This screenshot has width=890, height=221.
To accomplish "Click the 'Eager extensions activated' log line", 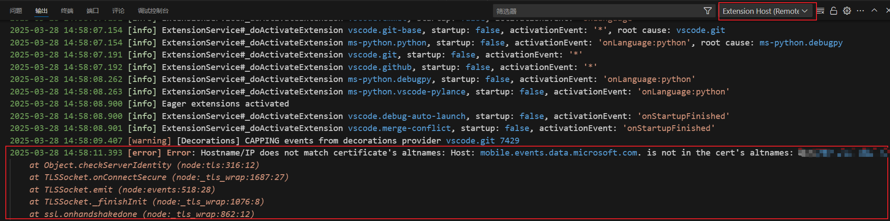I will [225, 104].
